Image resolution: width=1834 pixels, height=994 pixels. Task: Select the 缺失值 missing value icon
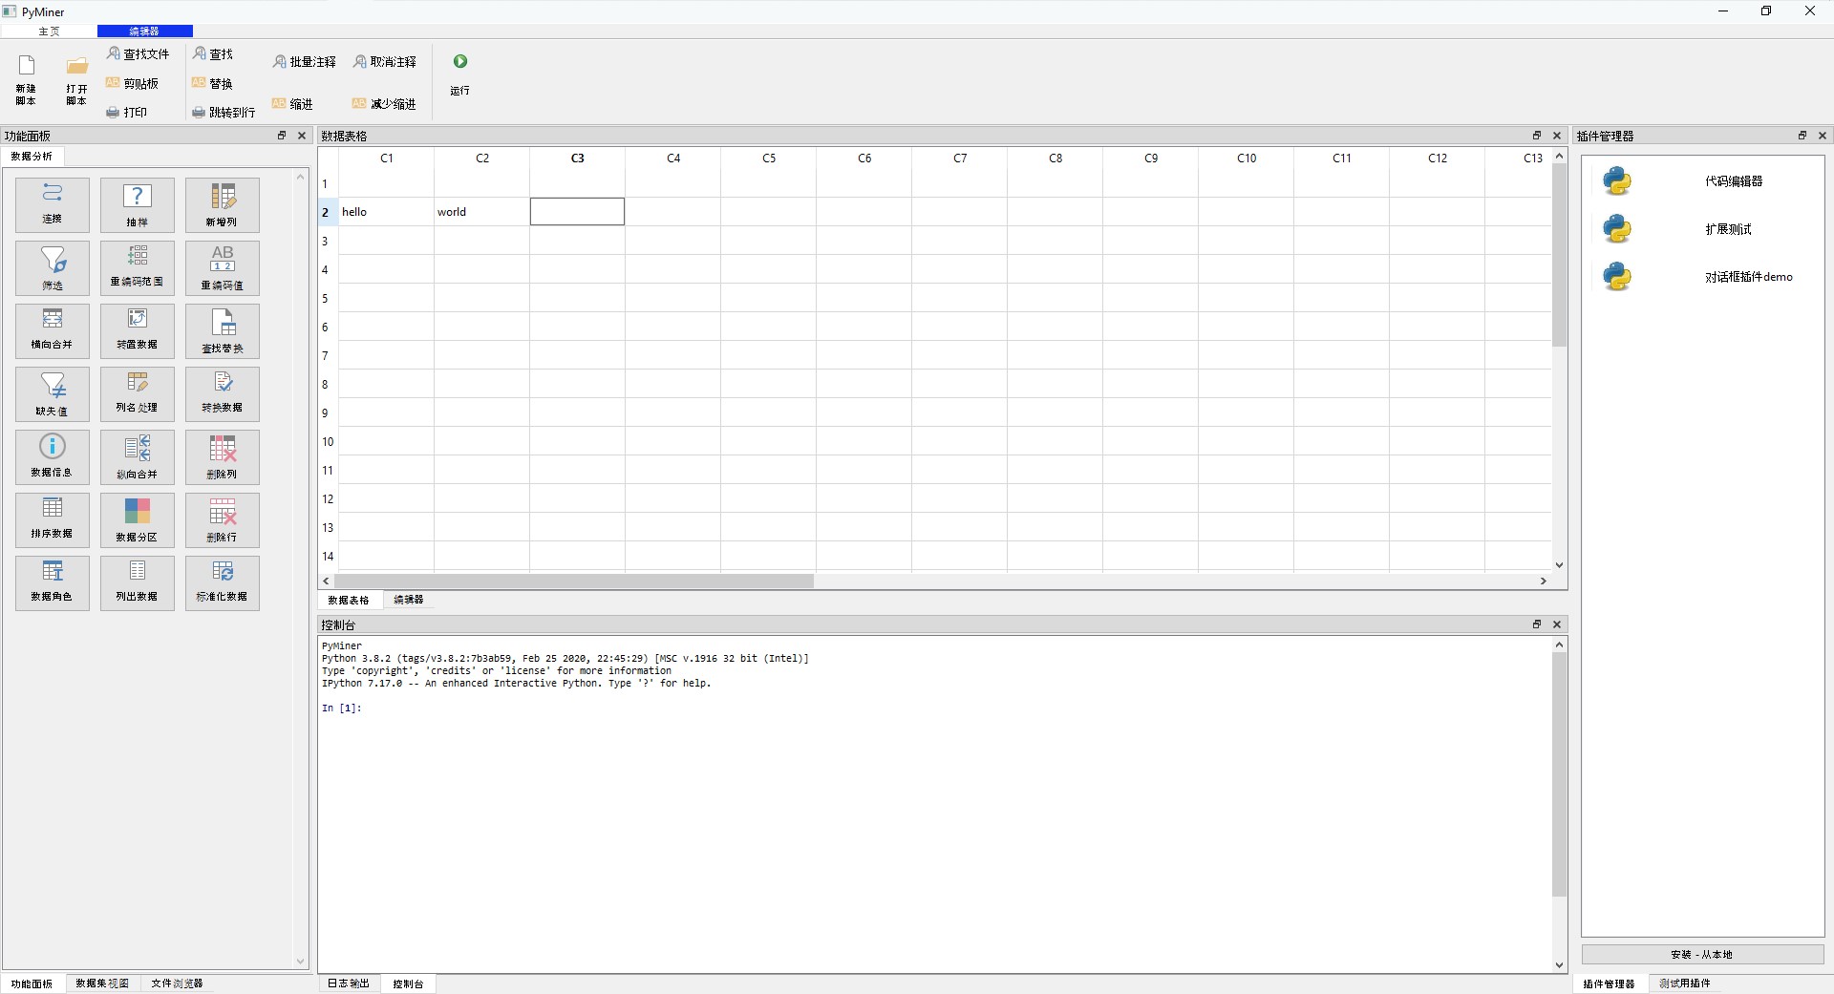(x=53, y=393)
